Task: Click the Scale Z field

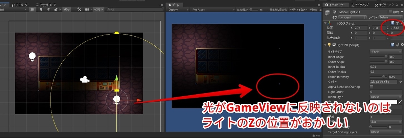Action: (397, 38)
